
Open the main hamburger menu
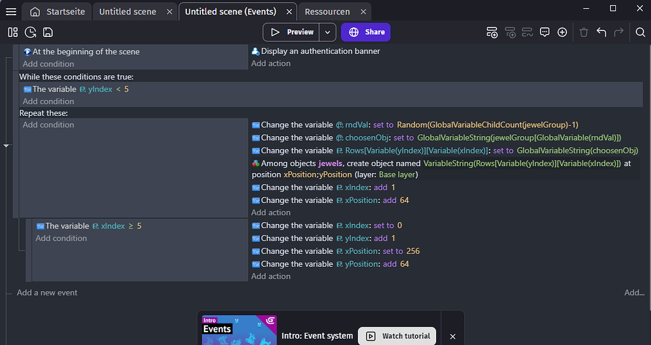coord(11,11)
